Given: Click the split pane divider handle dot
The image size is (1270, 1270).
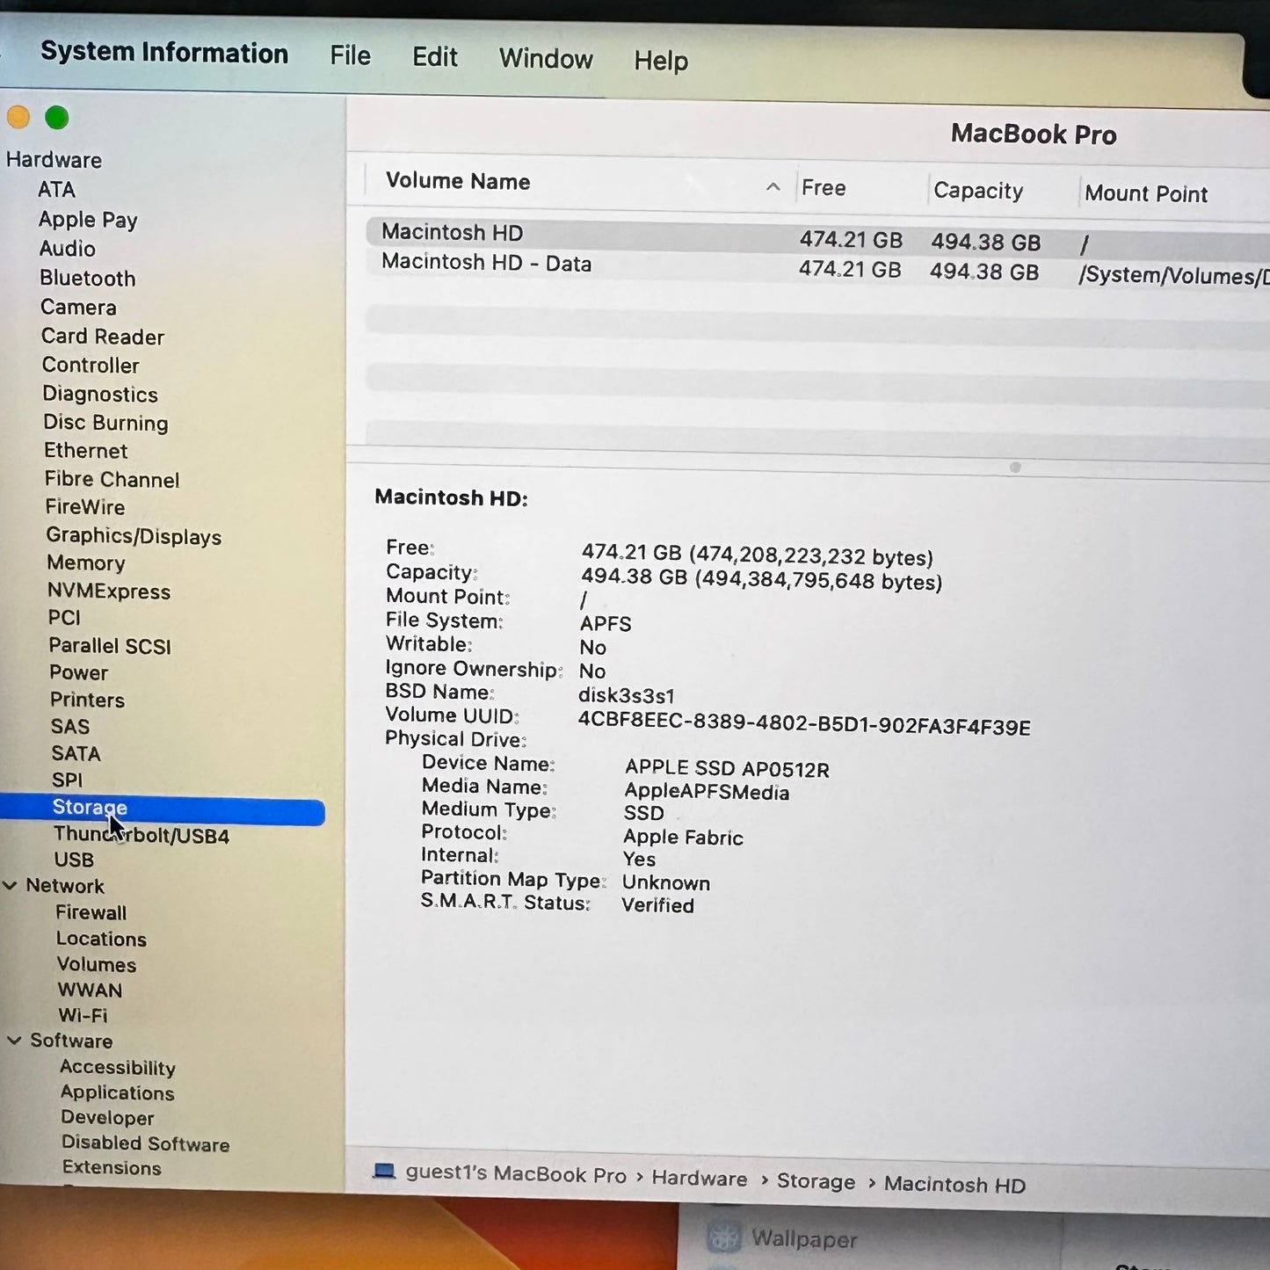Looking at the screenshot, I should click(1015, 468).
